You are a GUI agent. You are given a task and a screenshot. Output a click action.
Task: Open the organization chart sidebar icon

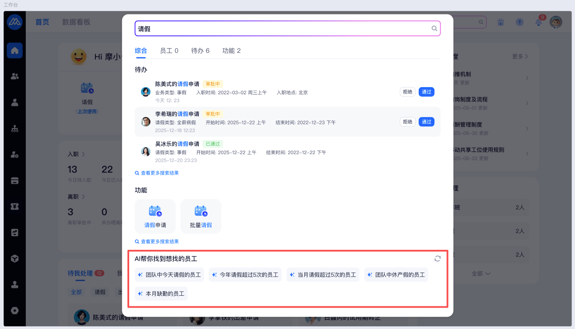coord(14,129)
